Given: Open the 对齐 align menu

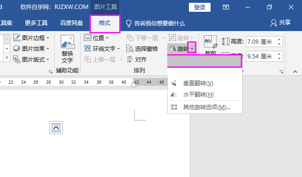Looking at the screenshot, I should (137, 59).
